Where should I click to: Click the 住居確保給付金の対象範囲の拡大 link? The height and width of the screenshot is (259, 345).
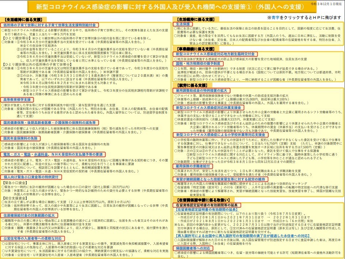(29, 216)
